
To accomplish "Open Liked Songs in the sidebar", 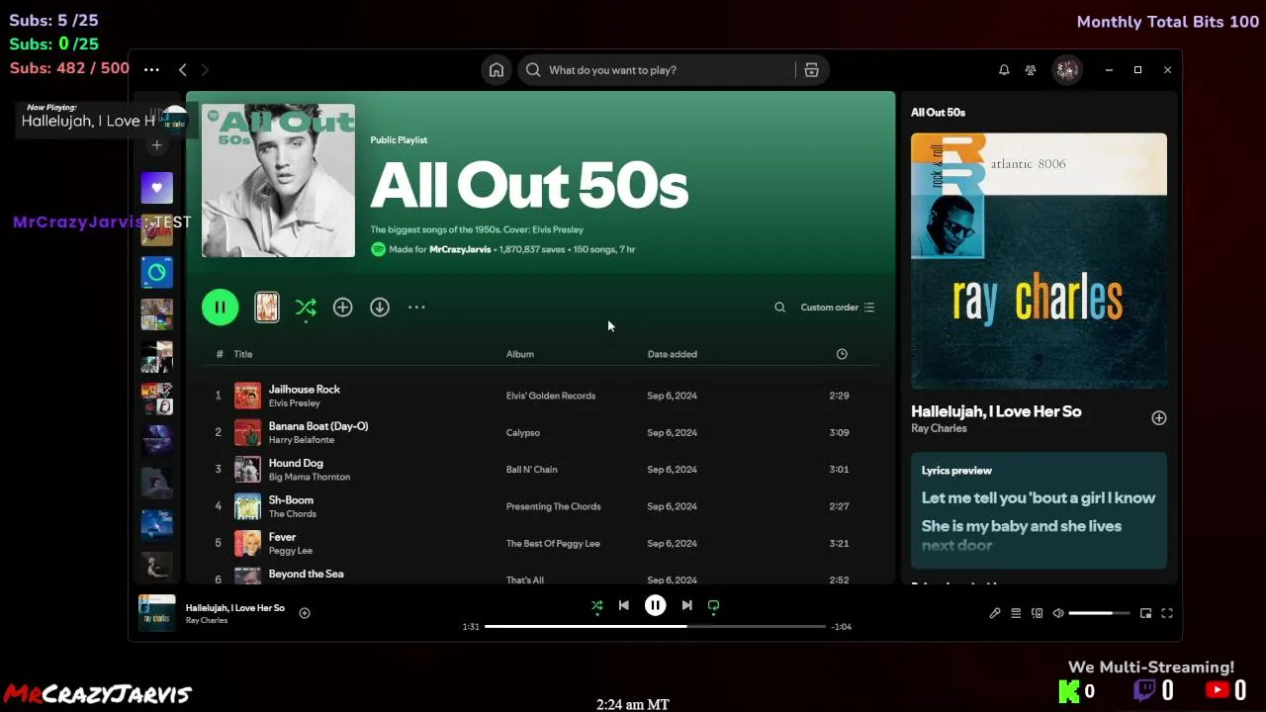I will pos(156,188).
